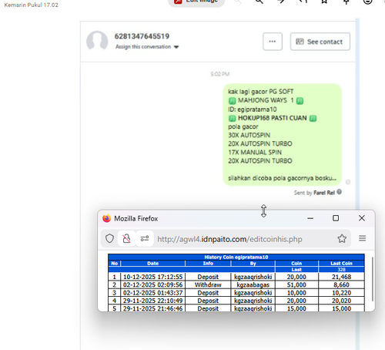Click the insecure connection padlock icon
The height and width of the screenshot is (350, 385).
(126, 238)
